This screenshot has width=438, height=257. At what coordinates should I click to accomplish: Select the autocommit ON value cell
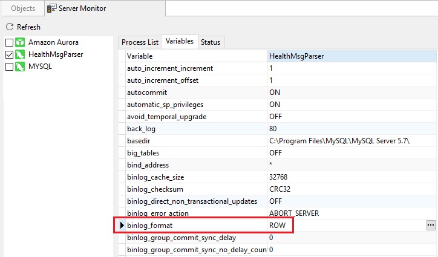click(x=352, y=93)
